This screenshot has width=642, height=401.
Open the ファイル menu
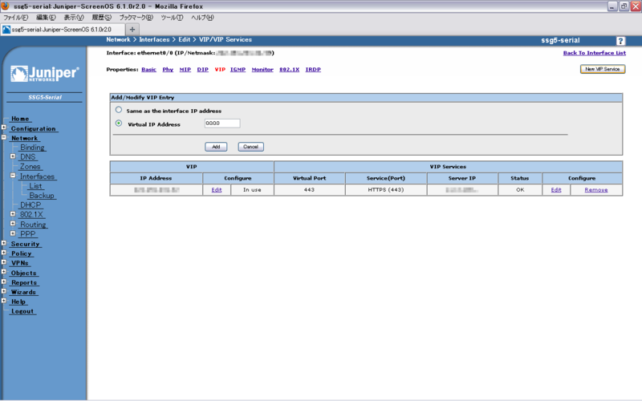(x=15, y=18)
